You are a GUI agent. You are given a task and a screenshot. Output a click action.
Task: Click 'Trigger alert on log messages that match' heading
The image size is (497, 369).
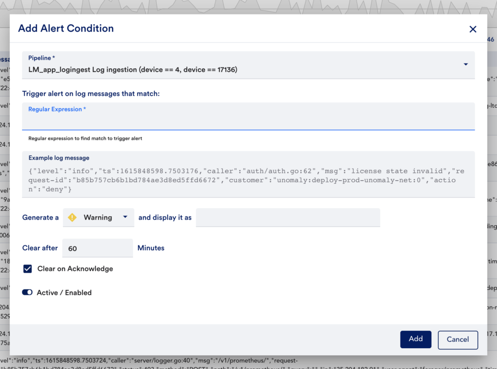tap(91, 94)
